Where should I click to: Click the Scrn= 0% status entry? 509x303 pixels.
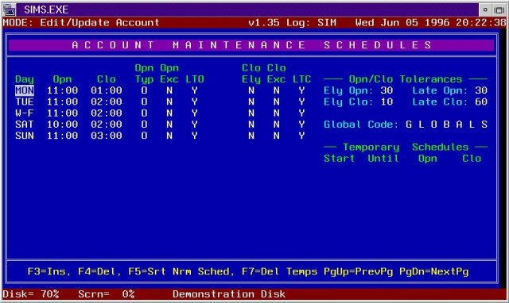107,294
